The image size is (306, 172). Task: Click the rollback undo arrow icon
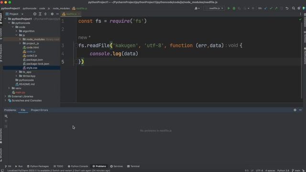tap(287, 9)
